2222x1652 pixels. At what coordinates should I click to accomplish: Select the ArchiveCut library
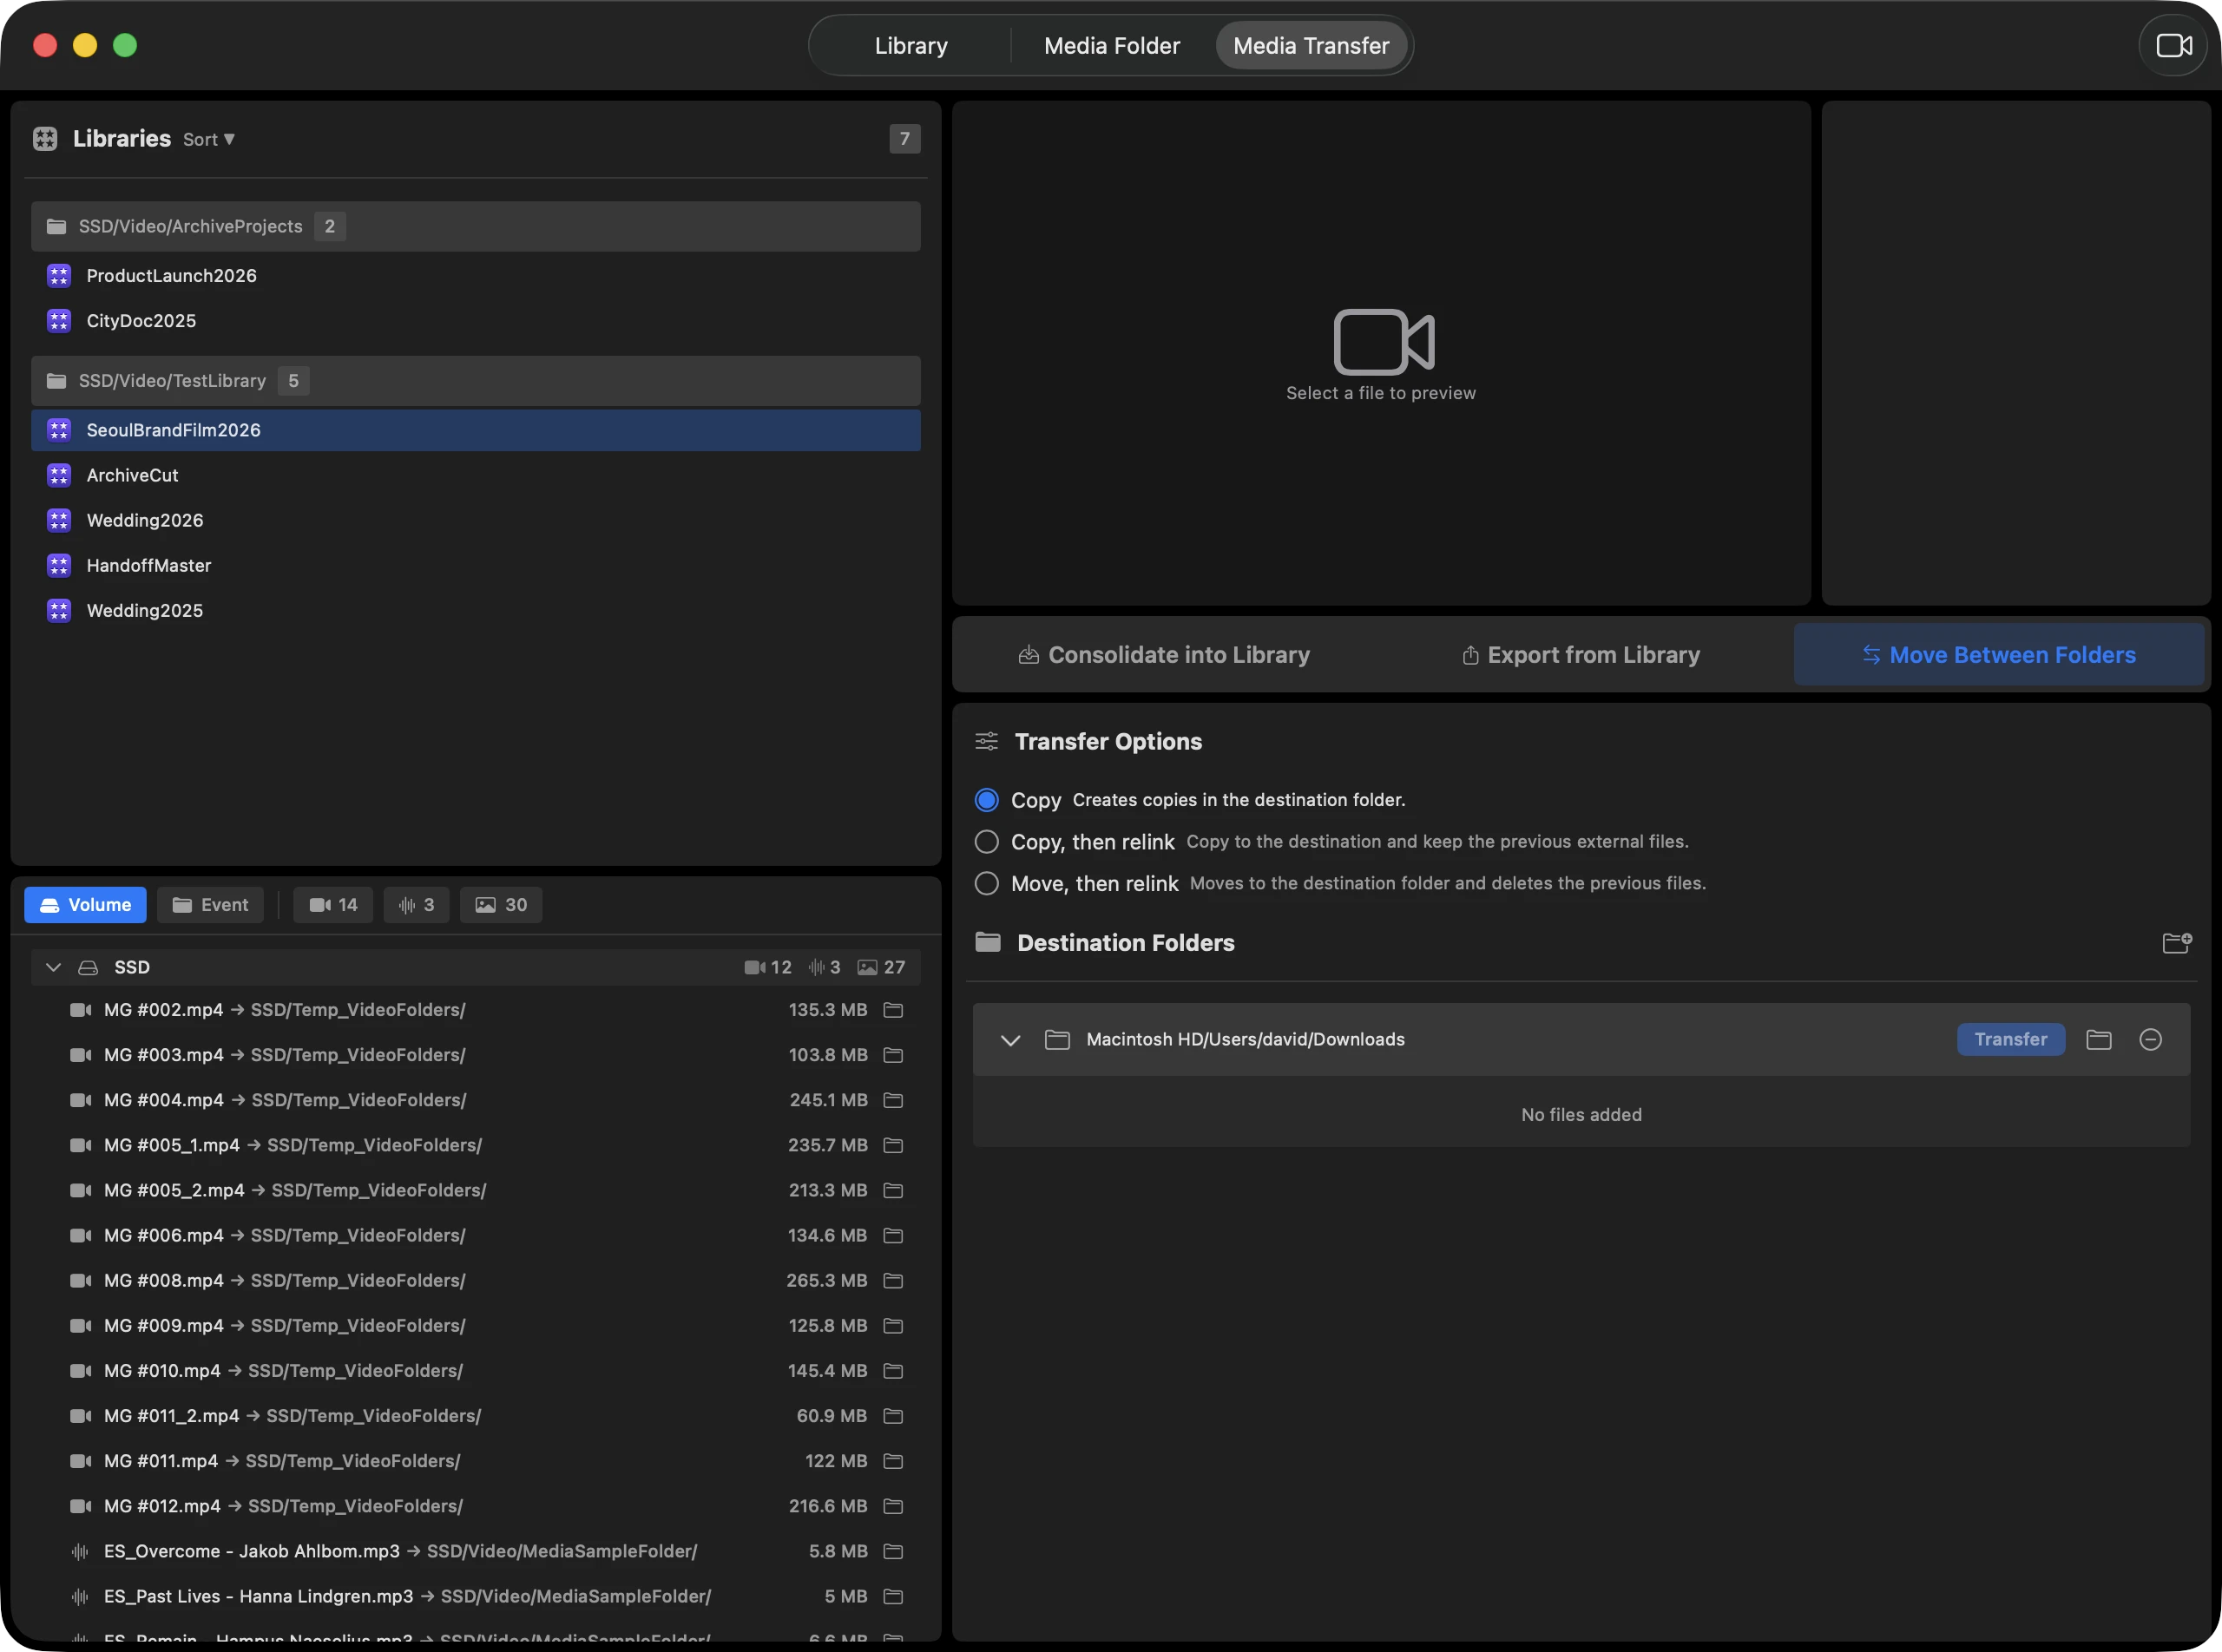click(x=477, y=475)
